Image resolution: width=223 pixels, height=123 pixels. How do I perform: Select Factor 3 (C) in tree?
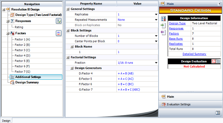(22, 50)
